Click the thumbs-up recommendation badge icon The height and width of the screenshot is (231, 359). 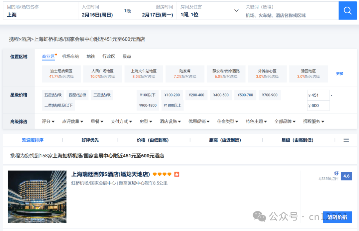(177, 174)
